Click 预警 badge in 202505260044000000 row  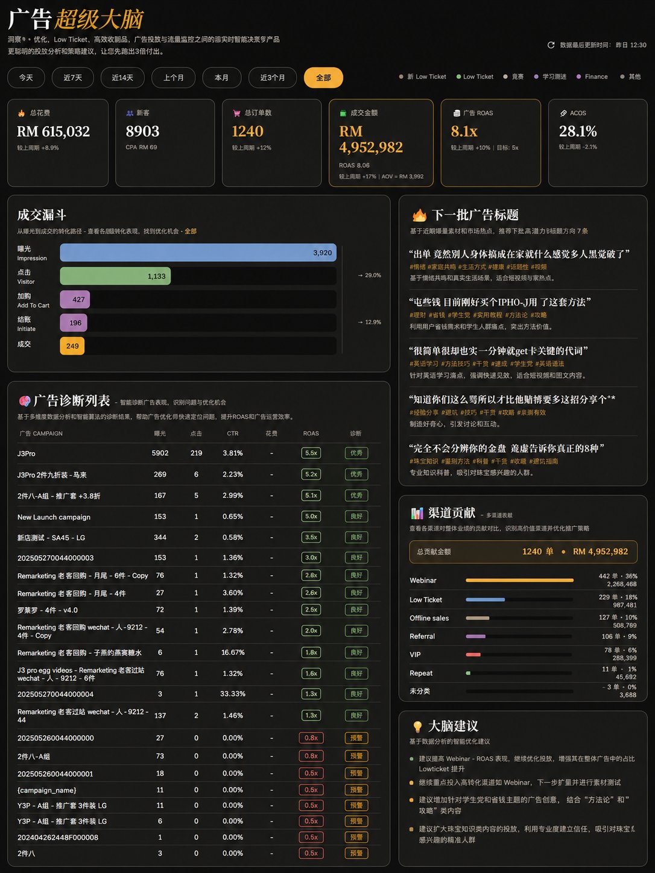tap(356, 738)
